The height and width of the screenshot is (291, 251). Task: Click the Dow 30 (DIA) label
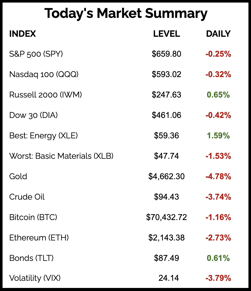click(33, 115)
